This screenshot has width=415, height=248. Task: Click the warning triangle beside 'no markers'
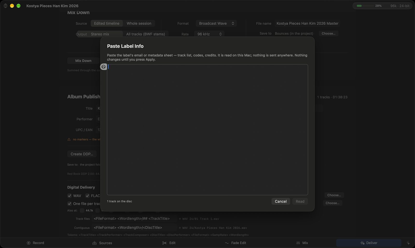tap(69, 140)
